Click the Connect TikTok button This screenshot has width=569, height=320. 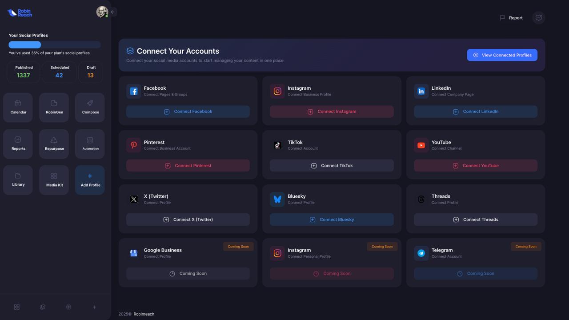coord(332,166)
